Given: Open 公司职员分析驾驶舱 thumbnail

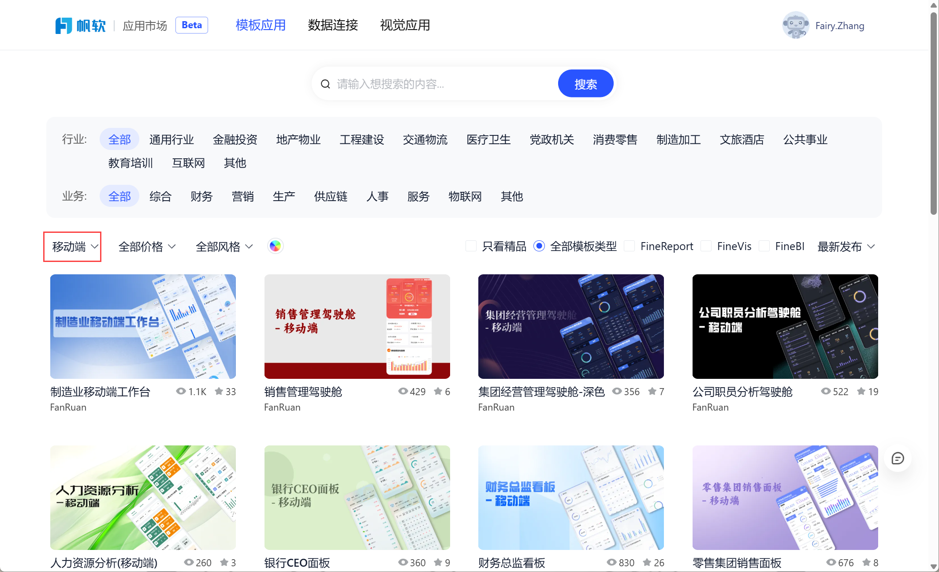Looking at the screenshot, I should point(785,326).
